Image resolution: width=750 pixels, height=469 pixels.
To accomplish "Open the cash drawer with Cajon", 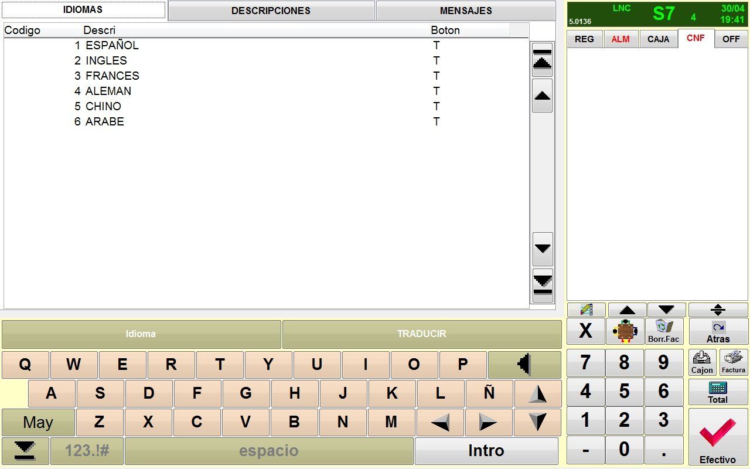I will pyautogui.click(x=702, y=362).
